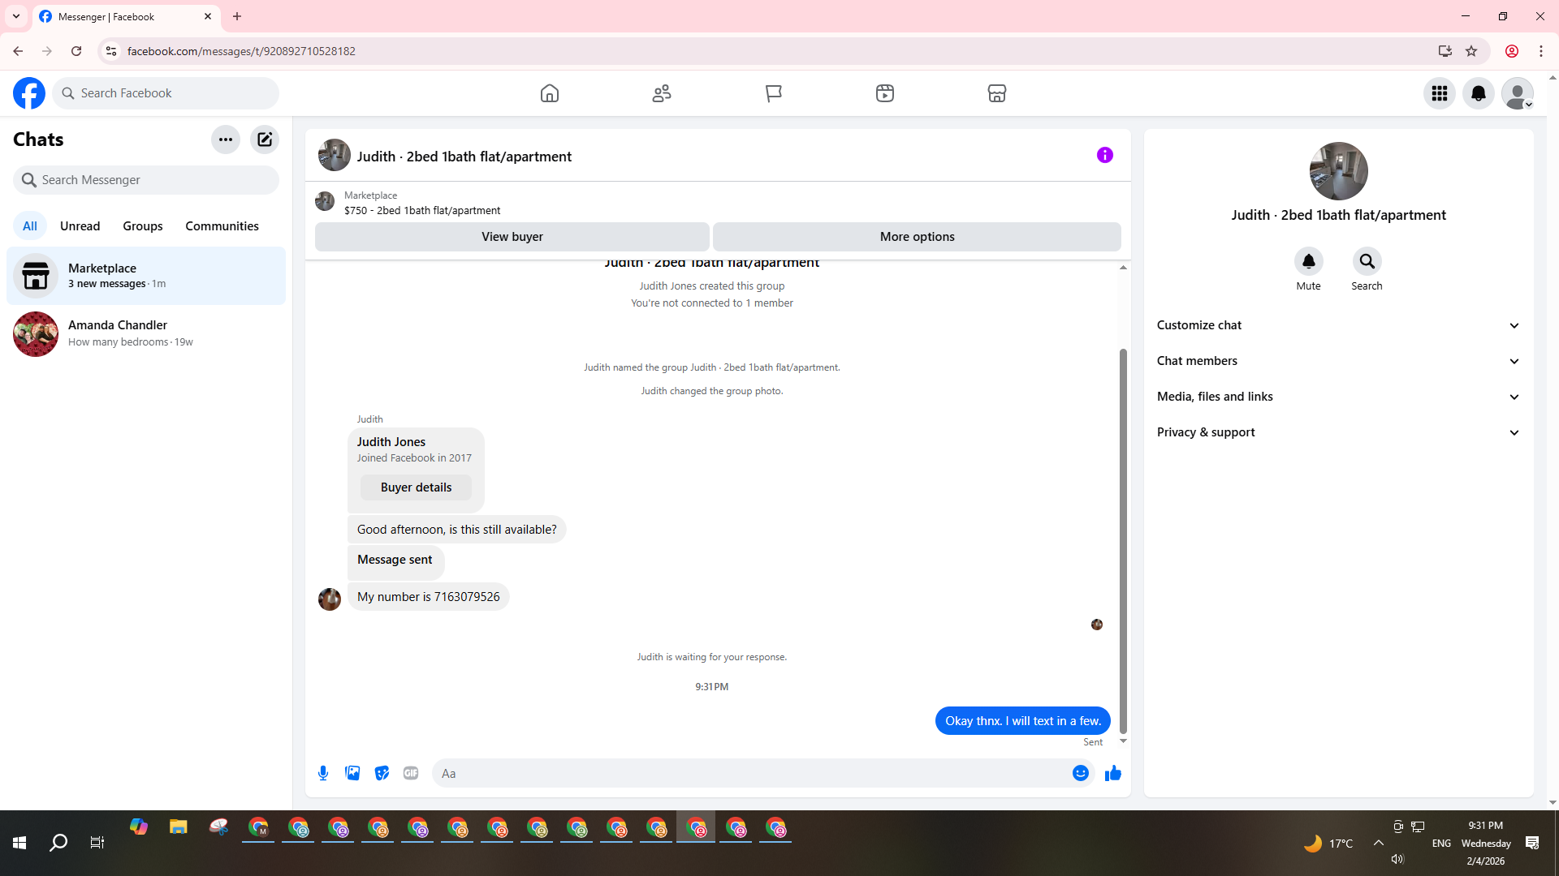Viewport: 1559px width, 876px height.
Task: Open Facebook notifications bell
Action: coord(1478,93)
